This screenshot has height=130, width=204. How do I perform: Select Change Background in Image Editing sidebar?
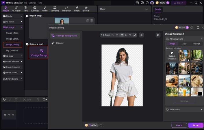[65, 36]
